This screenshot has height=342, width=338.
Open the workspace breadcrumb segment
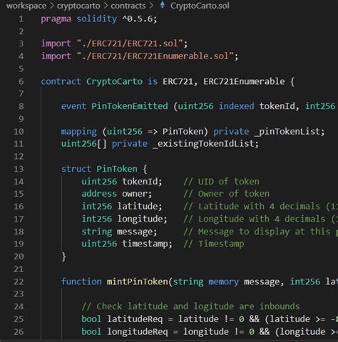coord(26,6)
